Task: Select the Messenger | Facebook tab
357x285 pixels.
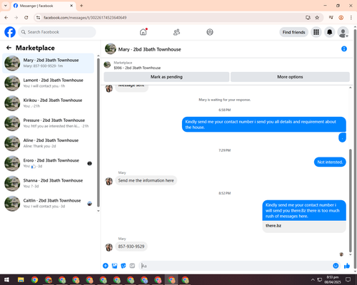Action: click(44, 6)
